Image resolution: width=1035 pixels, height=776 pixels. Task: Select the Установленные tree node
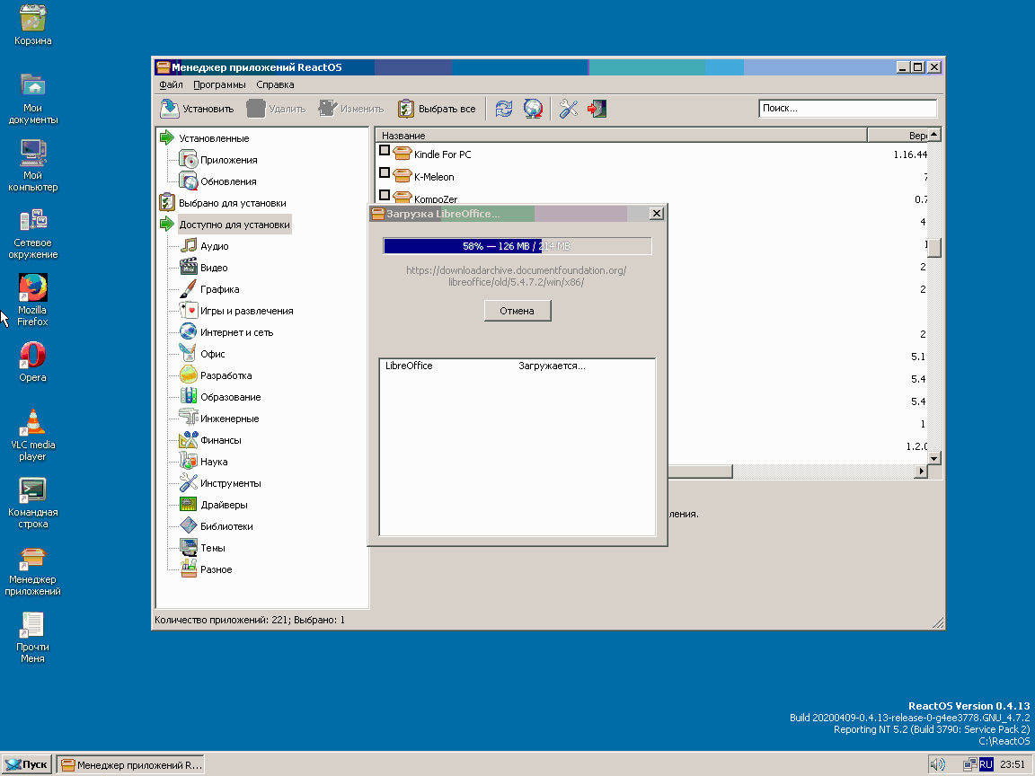click(214, 138)
